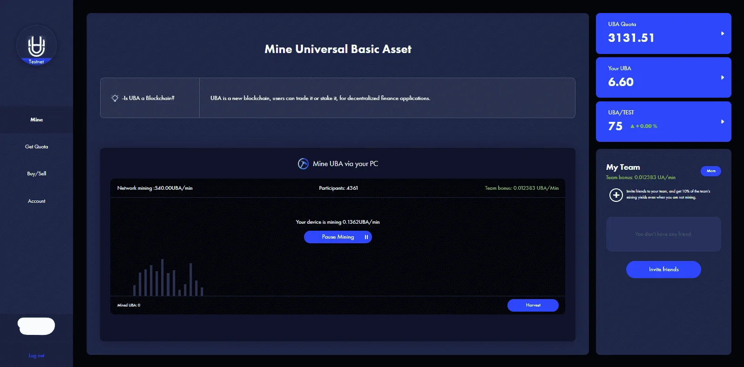Open the Get Quota menu item
This screenshot has width=744, height=367.
(x=36, y=147)
